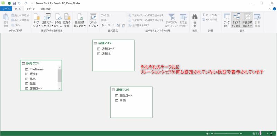Click the decrease decimal places icon
The width and height of the screenshot is (277, 136).
123,25
